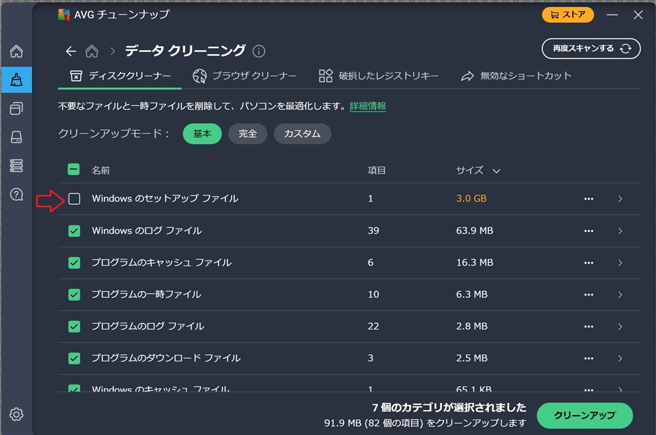Image resolution: width=656 pixels, height=435 pixels.
Task: Open settings gear in sidebar
Action: (x=17, y=414)
